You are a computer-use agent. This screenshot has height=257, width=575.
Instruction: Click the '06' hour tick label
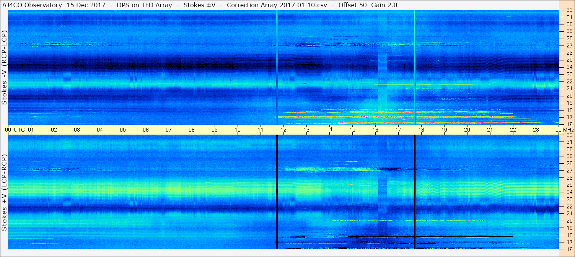click(x=146, y=130)
